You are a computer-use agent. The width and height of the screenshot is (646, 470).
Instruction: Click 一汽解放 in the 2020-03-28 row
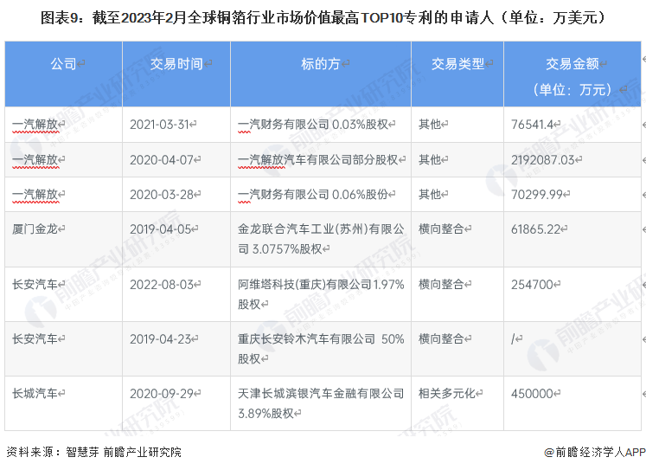(x=35, y=194)
